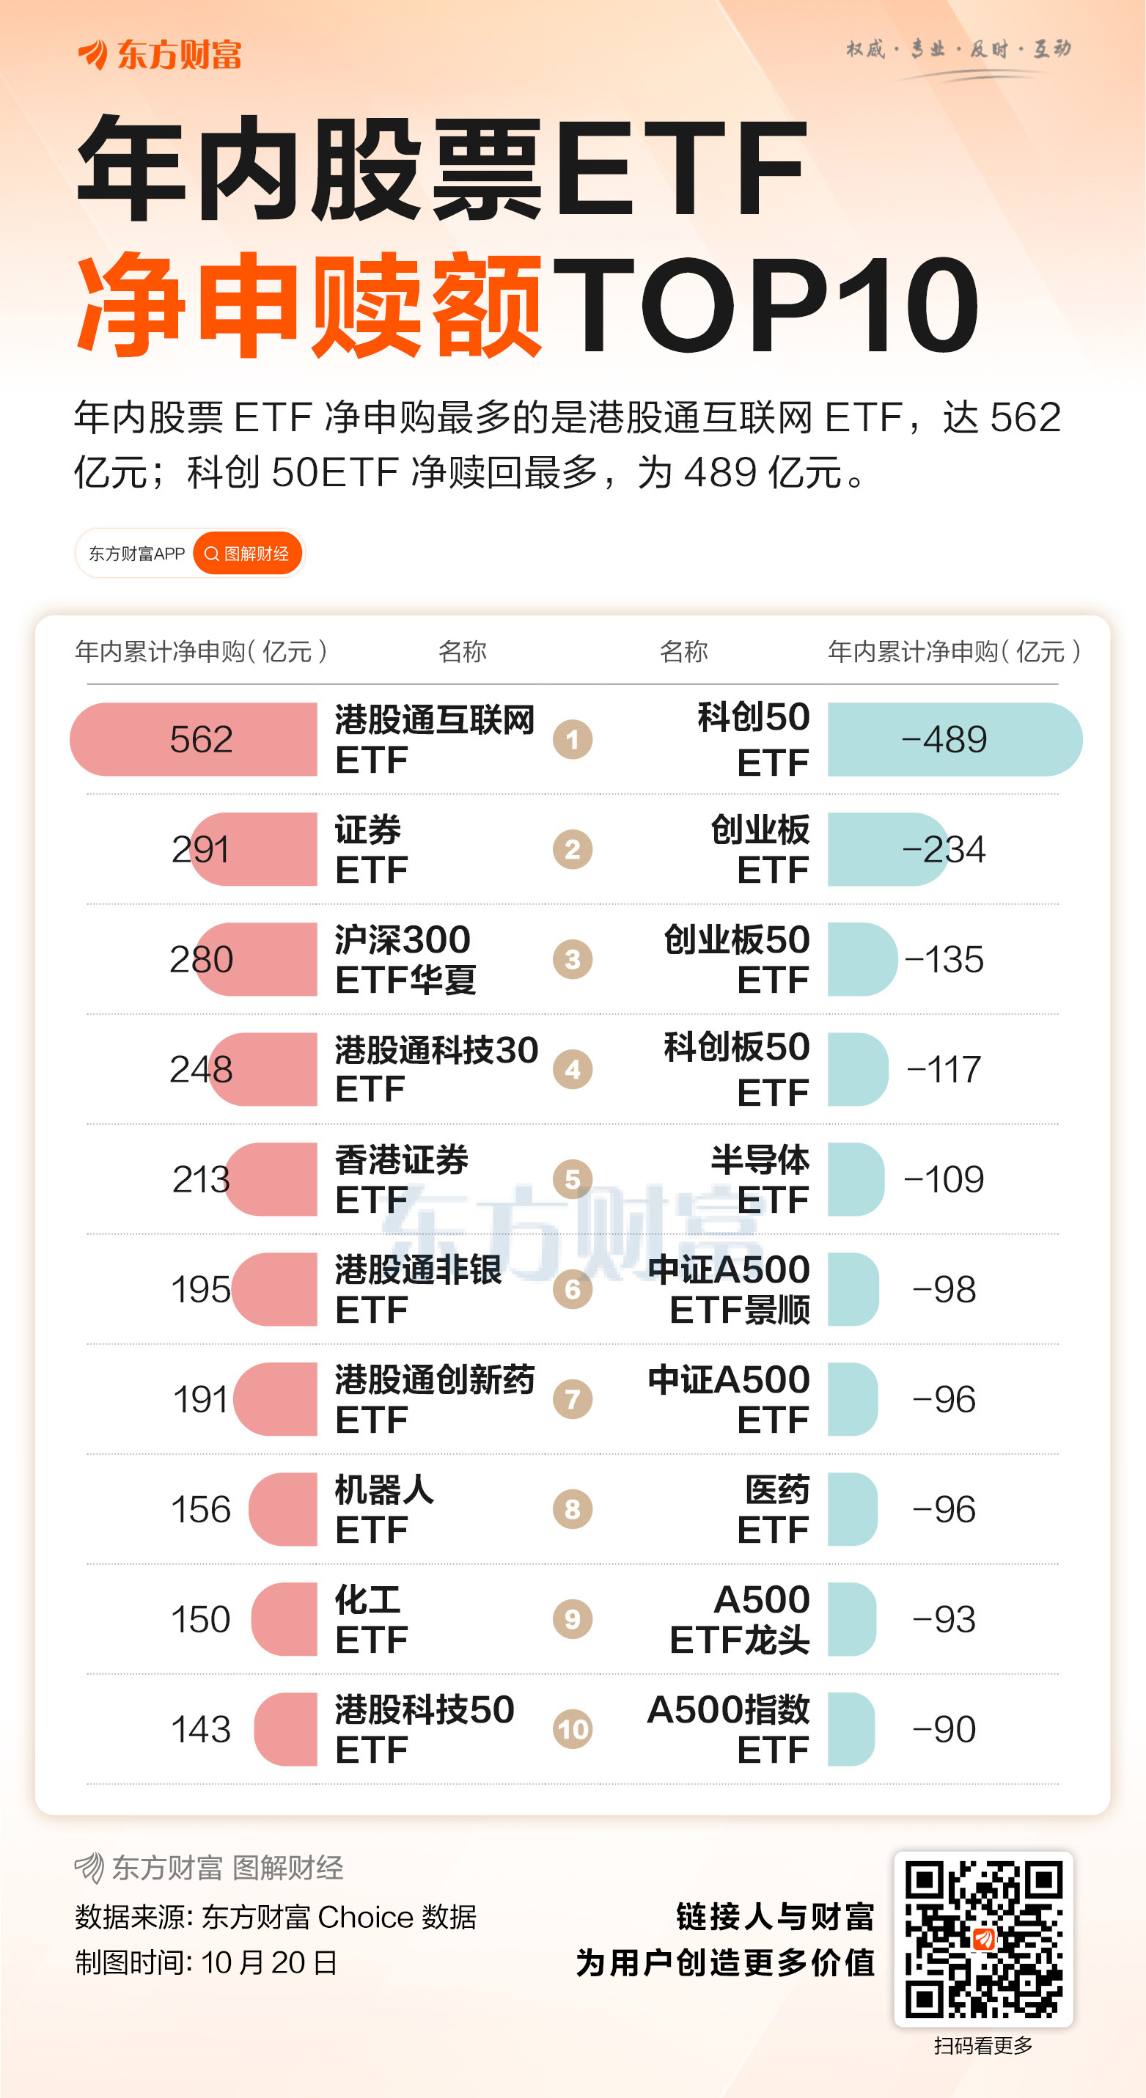Image resolution: width=1146 pixels, height=2098 pixels.
Task: Select the 科创50 ETF name
Action: click(x=752, y=739)
